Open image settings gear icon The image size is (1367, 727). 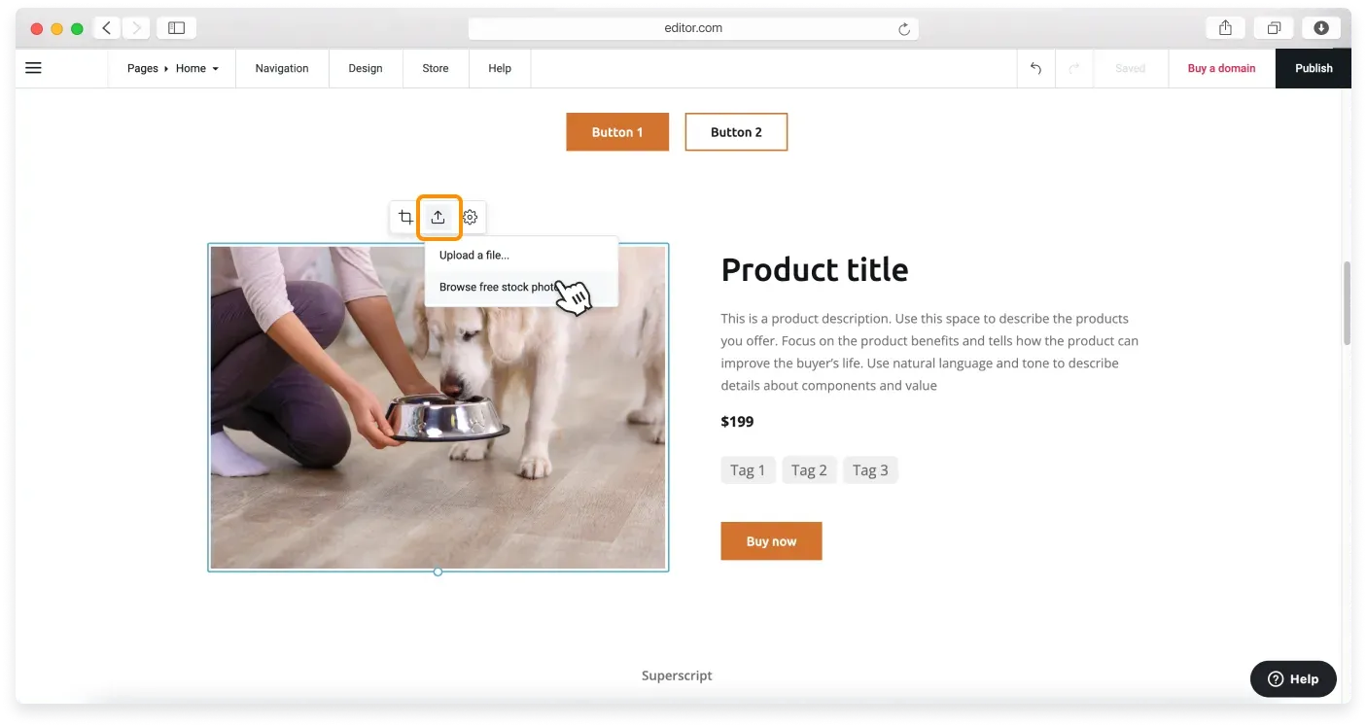(471, 217)
